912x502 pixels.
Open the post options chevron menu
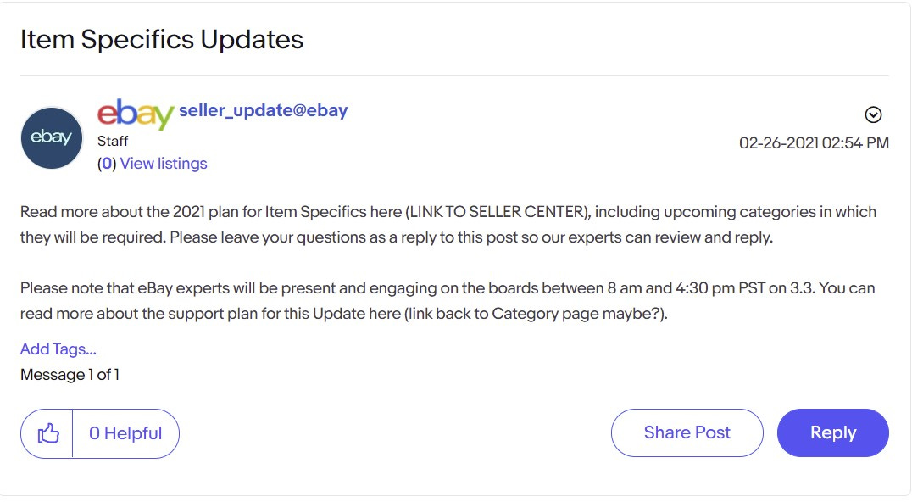tap(873, 114)
